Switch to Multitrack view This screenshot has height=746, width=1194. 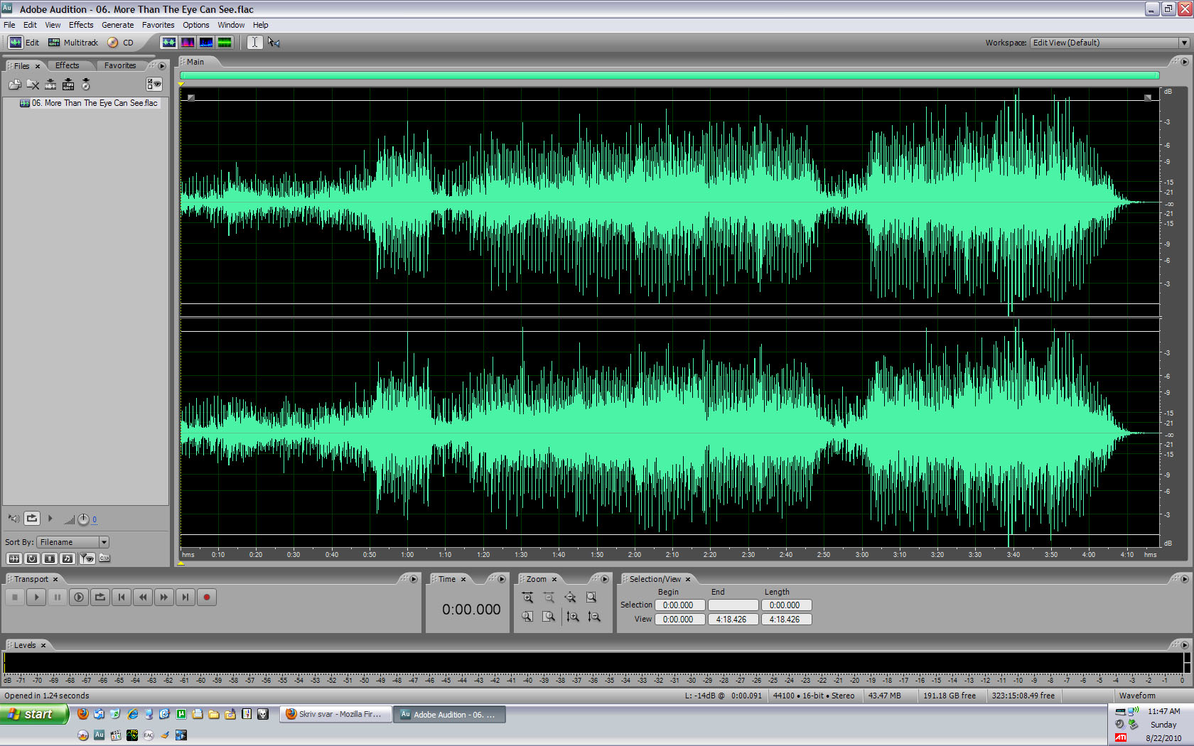73,43
